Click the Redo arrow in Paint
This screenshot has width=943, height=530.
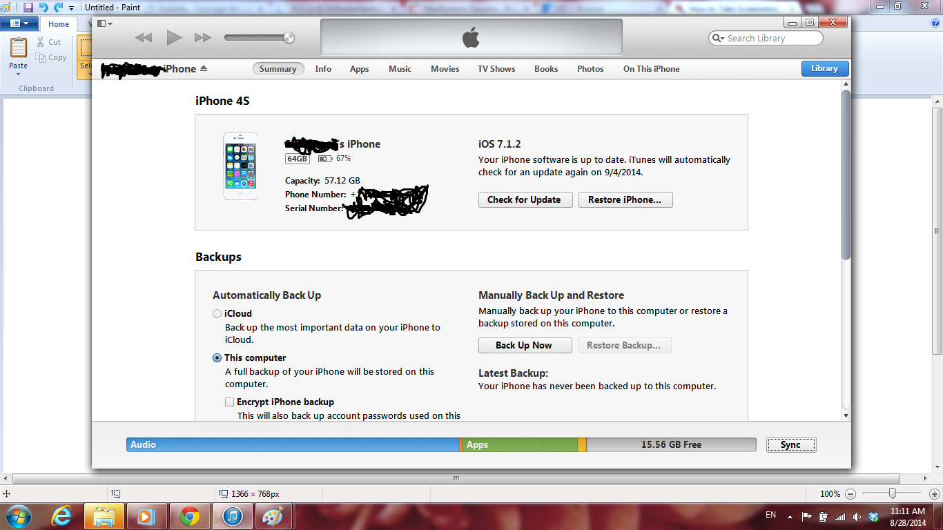58,7
